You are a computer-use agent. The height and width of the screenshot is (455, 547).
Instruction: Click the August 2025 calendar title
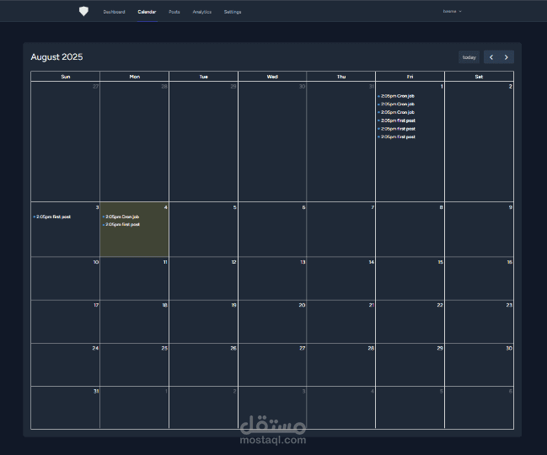tap(56, 56)
